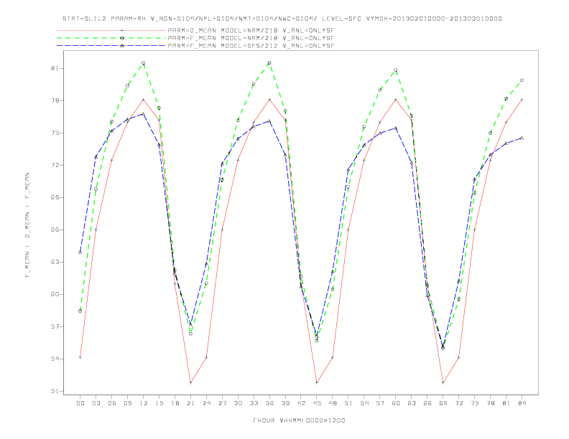The width and height of the screenshot is (569, 439).
Task: Click the x-axis forecast hour label 33
Action: coord(254,403)
